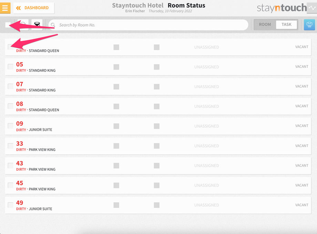
Task: Select the checkbox for room 07
Action: coord(11,86)
